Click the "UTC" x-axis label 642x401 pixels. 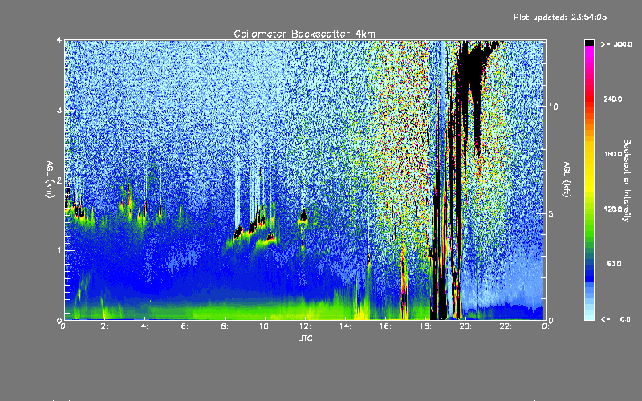[x=305, y=338]
